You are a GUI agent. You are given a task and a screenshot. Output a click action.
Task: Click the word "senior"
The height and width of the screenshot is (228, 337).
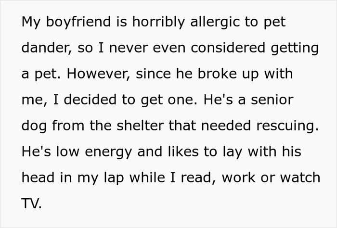(x=272, y=100)
